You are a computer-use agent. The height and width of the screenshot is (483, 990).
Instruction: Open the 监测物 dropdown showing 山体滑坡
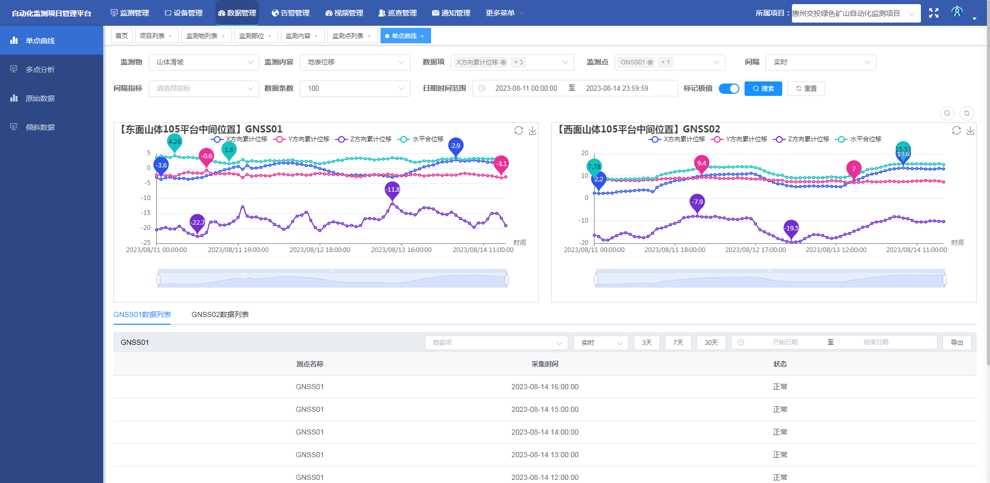pyautogui.click(x=204, y=62)
